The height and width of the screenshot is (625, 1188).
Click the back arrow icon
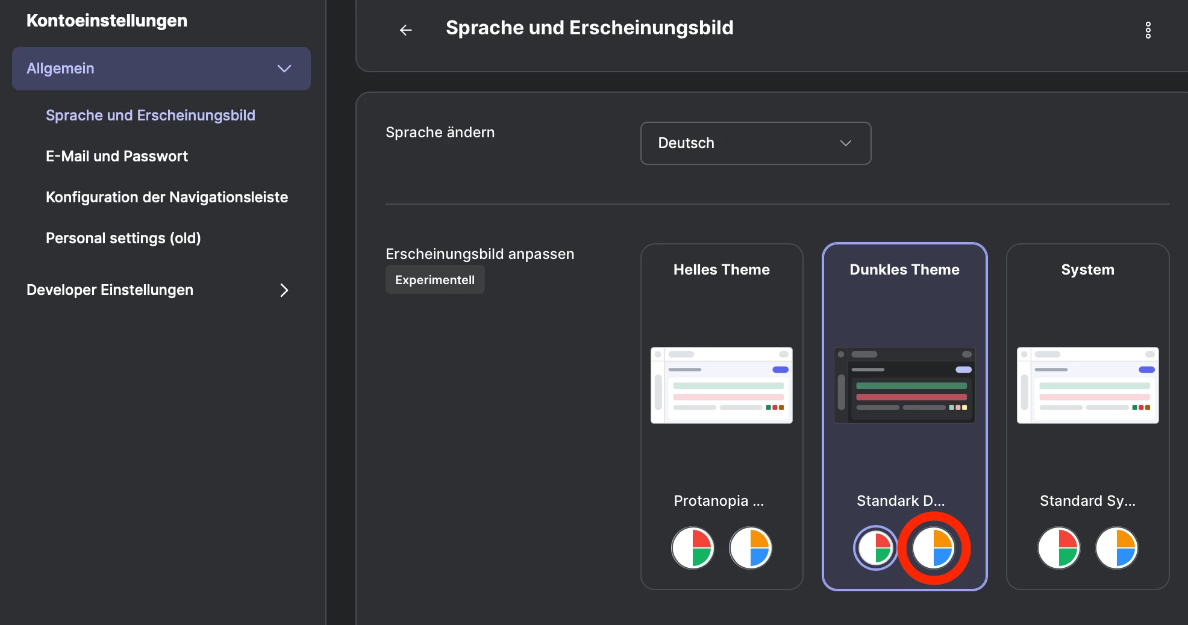(406, 30)
